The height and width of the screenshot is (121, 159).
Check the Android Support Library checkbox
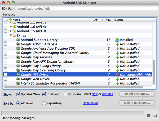tap(5, 40)
